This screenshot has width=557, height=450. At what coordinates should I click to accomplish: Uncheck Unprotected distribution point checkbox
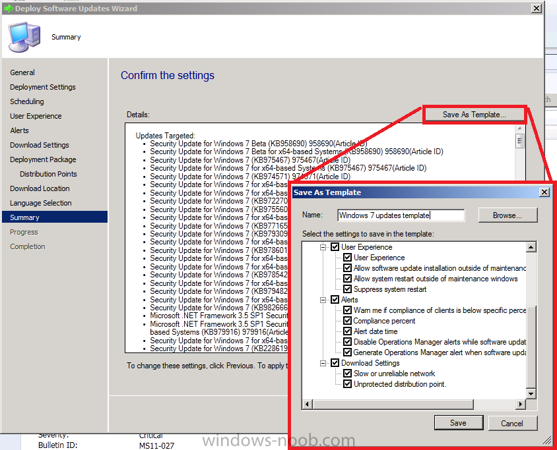click(x=347, y=384)
